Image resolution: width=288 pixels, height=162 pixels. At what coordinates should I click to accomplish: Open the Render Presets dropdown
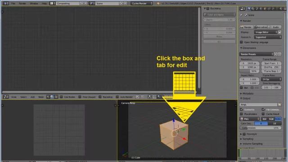click(256, 54)
